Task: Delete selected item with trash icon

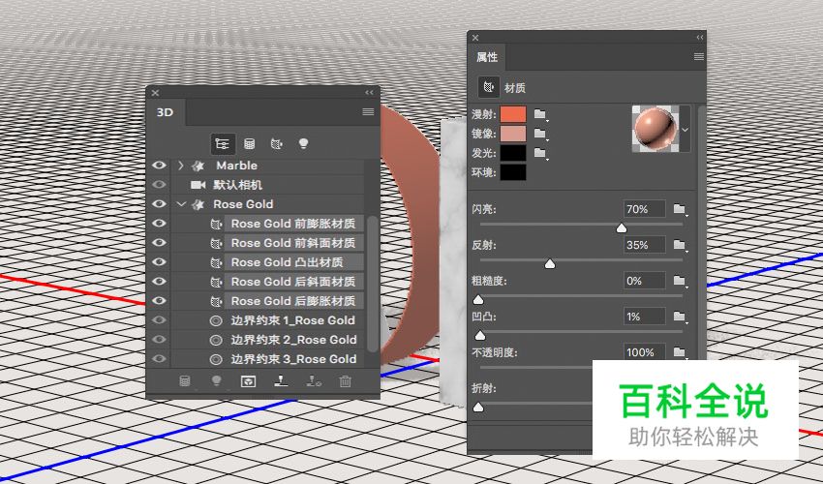Action: [345, 381]
